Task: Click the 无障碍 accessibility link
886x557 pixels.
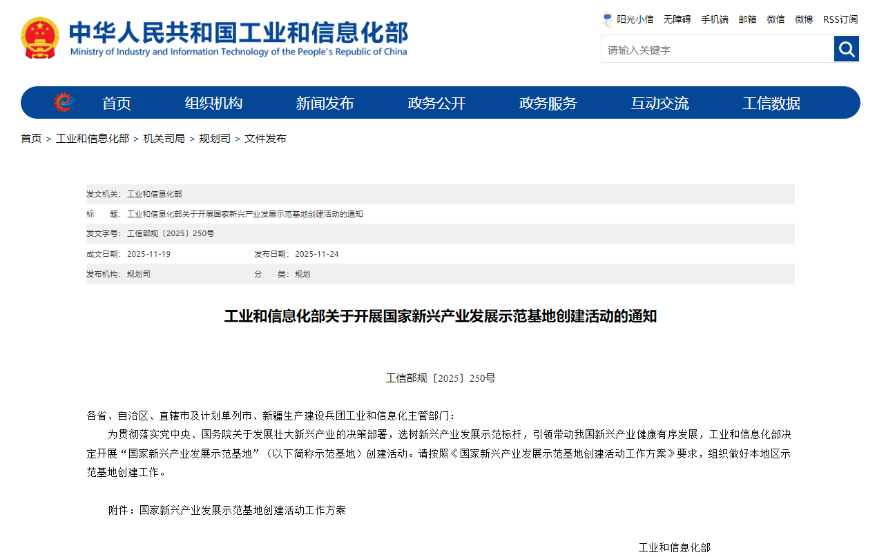Action: pyautogui.click(x=677, y=19)
